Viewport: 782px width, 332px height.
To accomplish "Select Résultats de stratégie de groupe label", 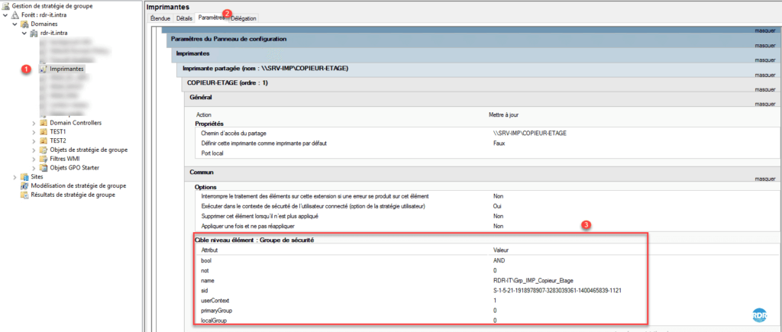I will [x=73, y=195].
